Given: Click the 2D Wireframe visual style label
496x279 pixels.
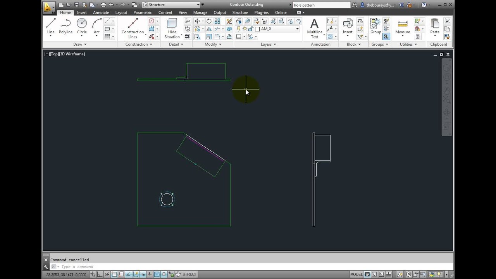Looking at the screenshot, I should click(x=72, y=54).
